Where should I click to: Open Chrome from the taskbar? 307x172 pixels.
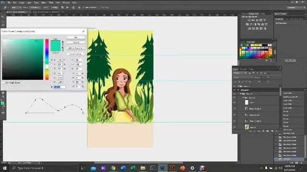tap(113, 168)
